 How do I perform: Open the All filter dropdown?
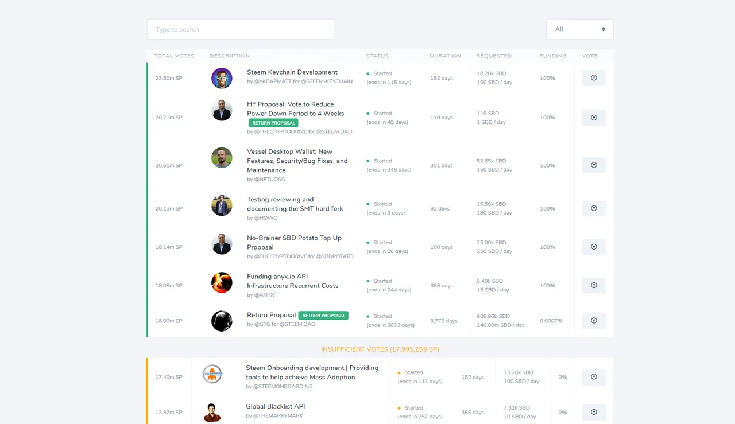click(x=580, y=29)
